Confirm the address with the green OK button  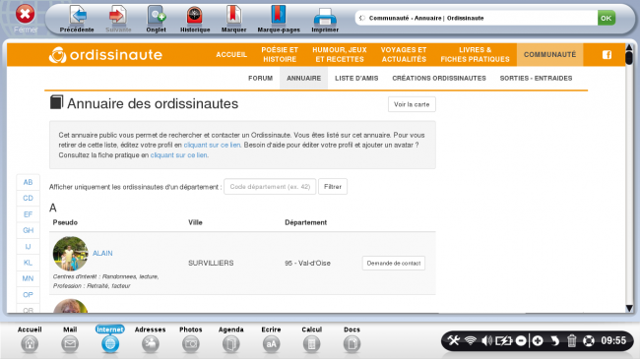click(x=607, y=18)
